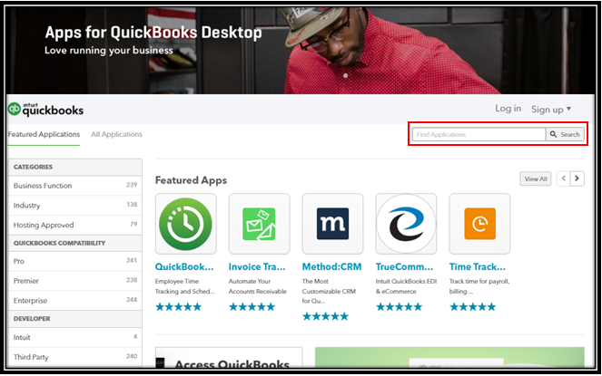
Task: Filter by Enterprise compatibility
Action: pyautogui.click(x=74, y=301)
